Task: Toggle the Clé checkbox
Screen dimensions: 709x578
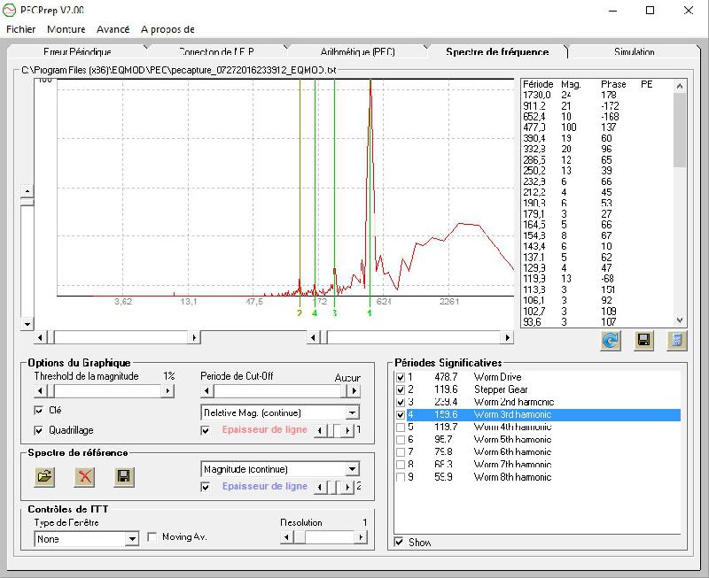Action: [39, 410]
